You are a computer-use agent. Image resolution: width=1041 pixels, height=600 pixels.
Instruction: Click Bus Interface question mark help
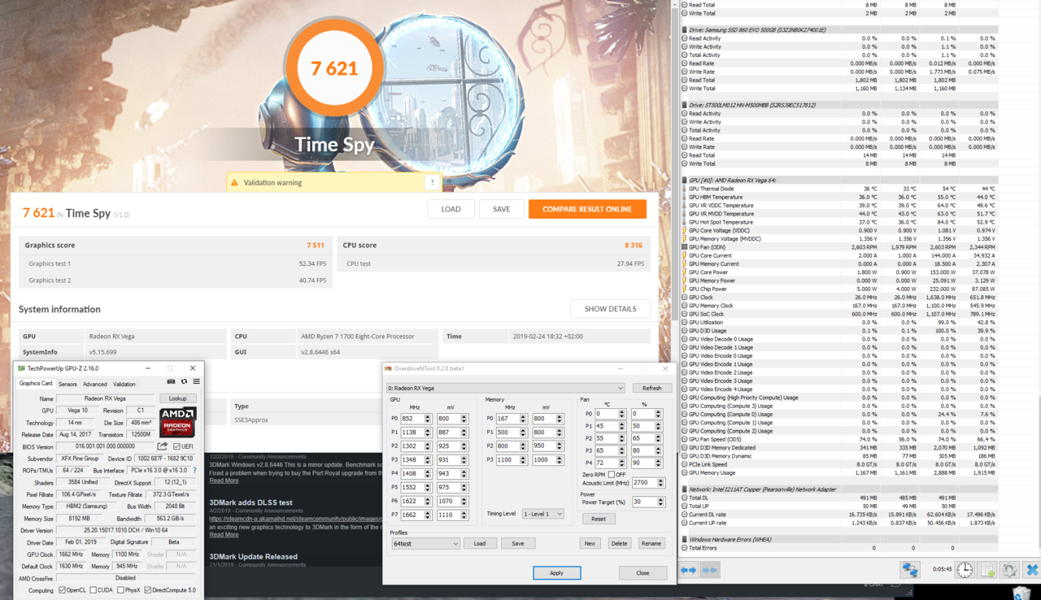[194, 471]
